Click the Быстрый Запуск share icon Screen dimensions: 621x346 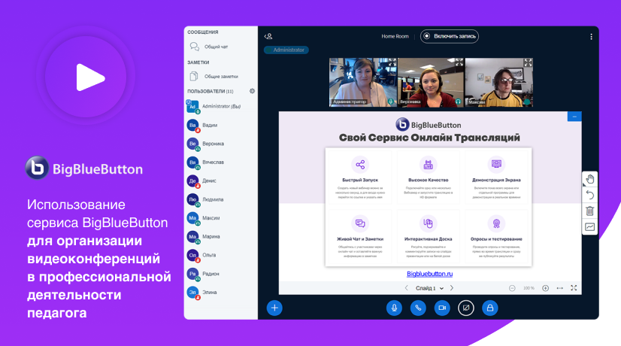(x=360, y=165)
